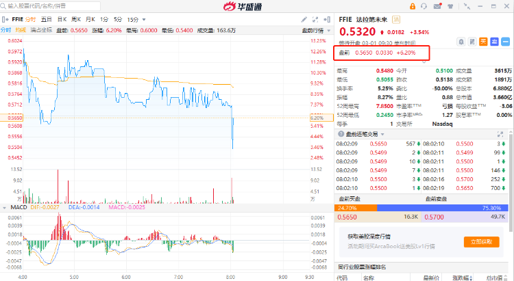Open the 盘前行情 session dropdown
514x281 pixels.
[316, 30]
